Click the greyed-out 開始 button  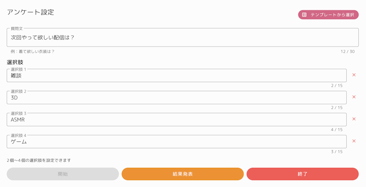pyautogui.click(x=63, y=174)
